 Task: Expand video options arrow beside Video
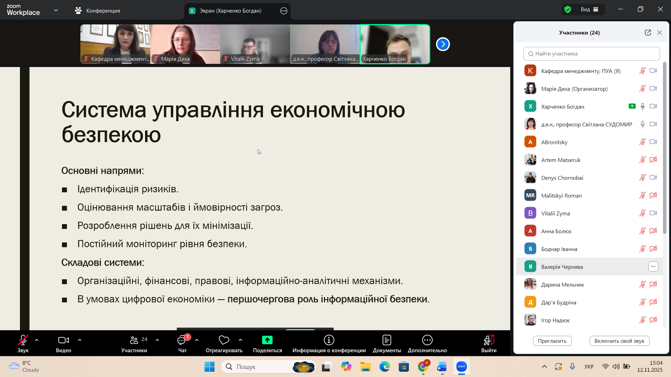coord(80,340)
